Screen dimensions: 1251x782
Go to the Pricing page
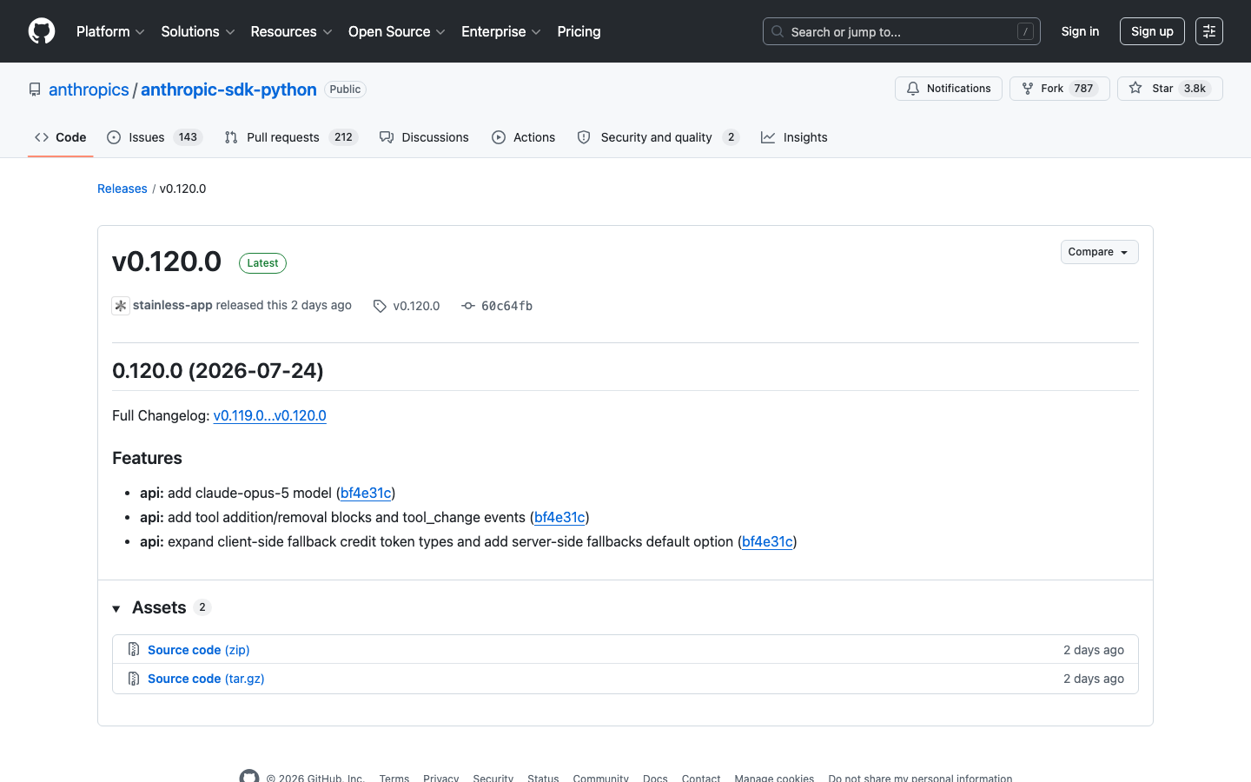point(579,31)
